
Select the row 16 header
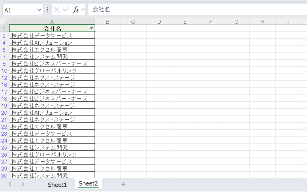click(x=4, y=85)
